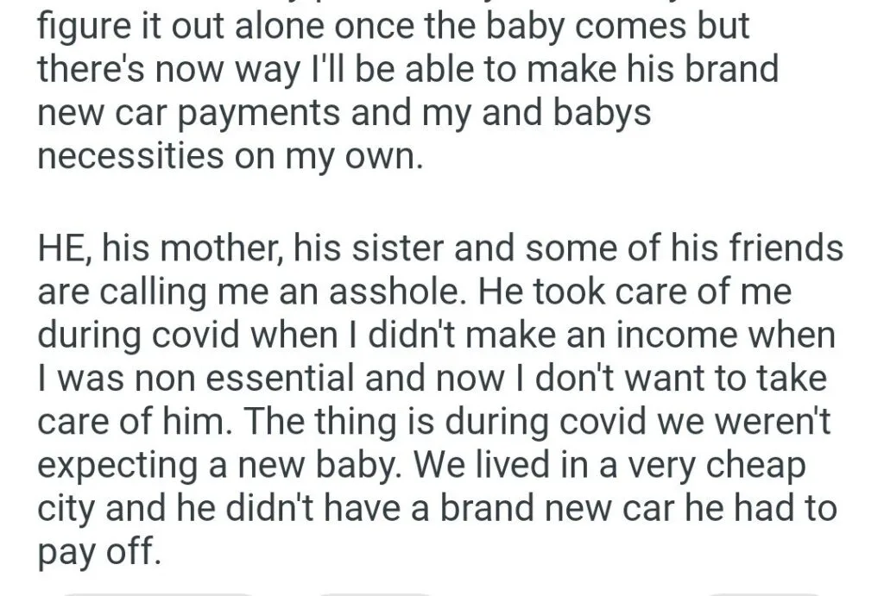Click the leftmost pill button below the post

coord(160,592)
